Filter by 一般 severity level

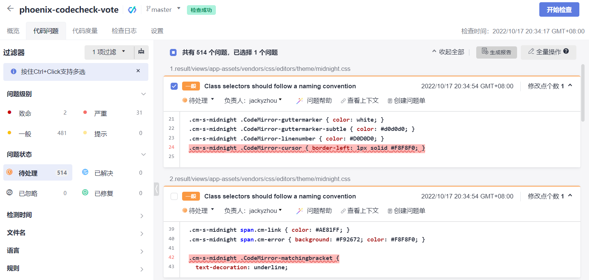(37, 134)
